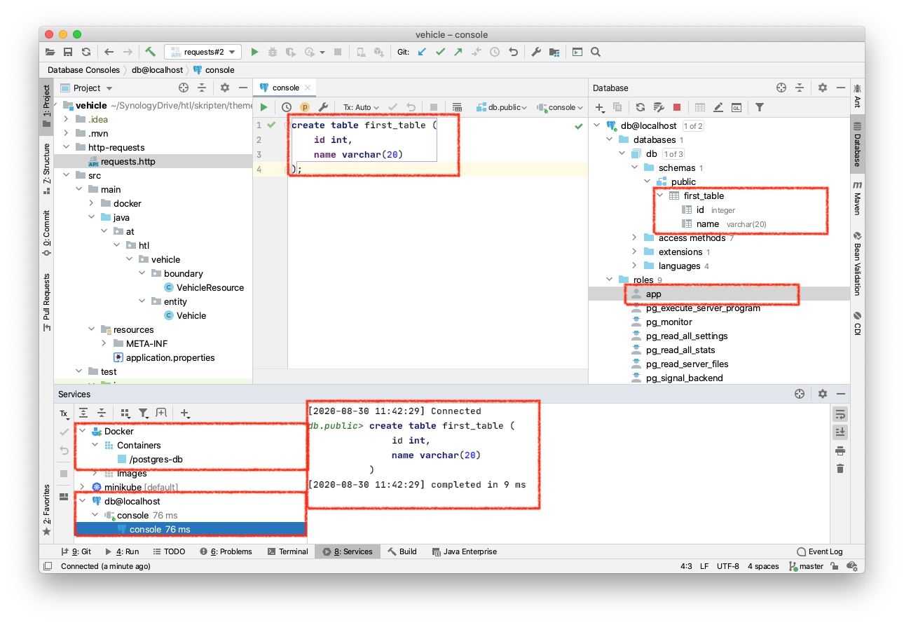The width and height of the screenshot is (904, 625).
Task: Collapse the Docker node in Services
Action: click(x=83, y=432)
